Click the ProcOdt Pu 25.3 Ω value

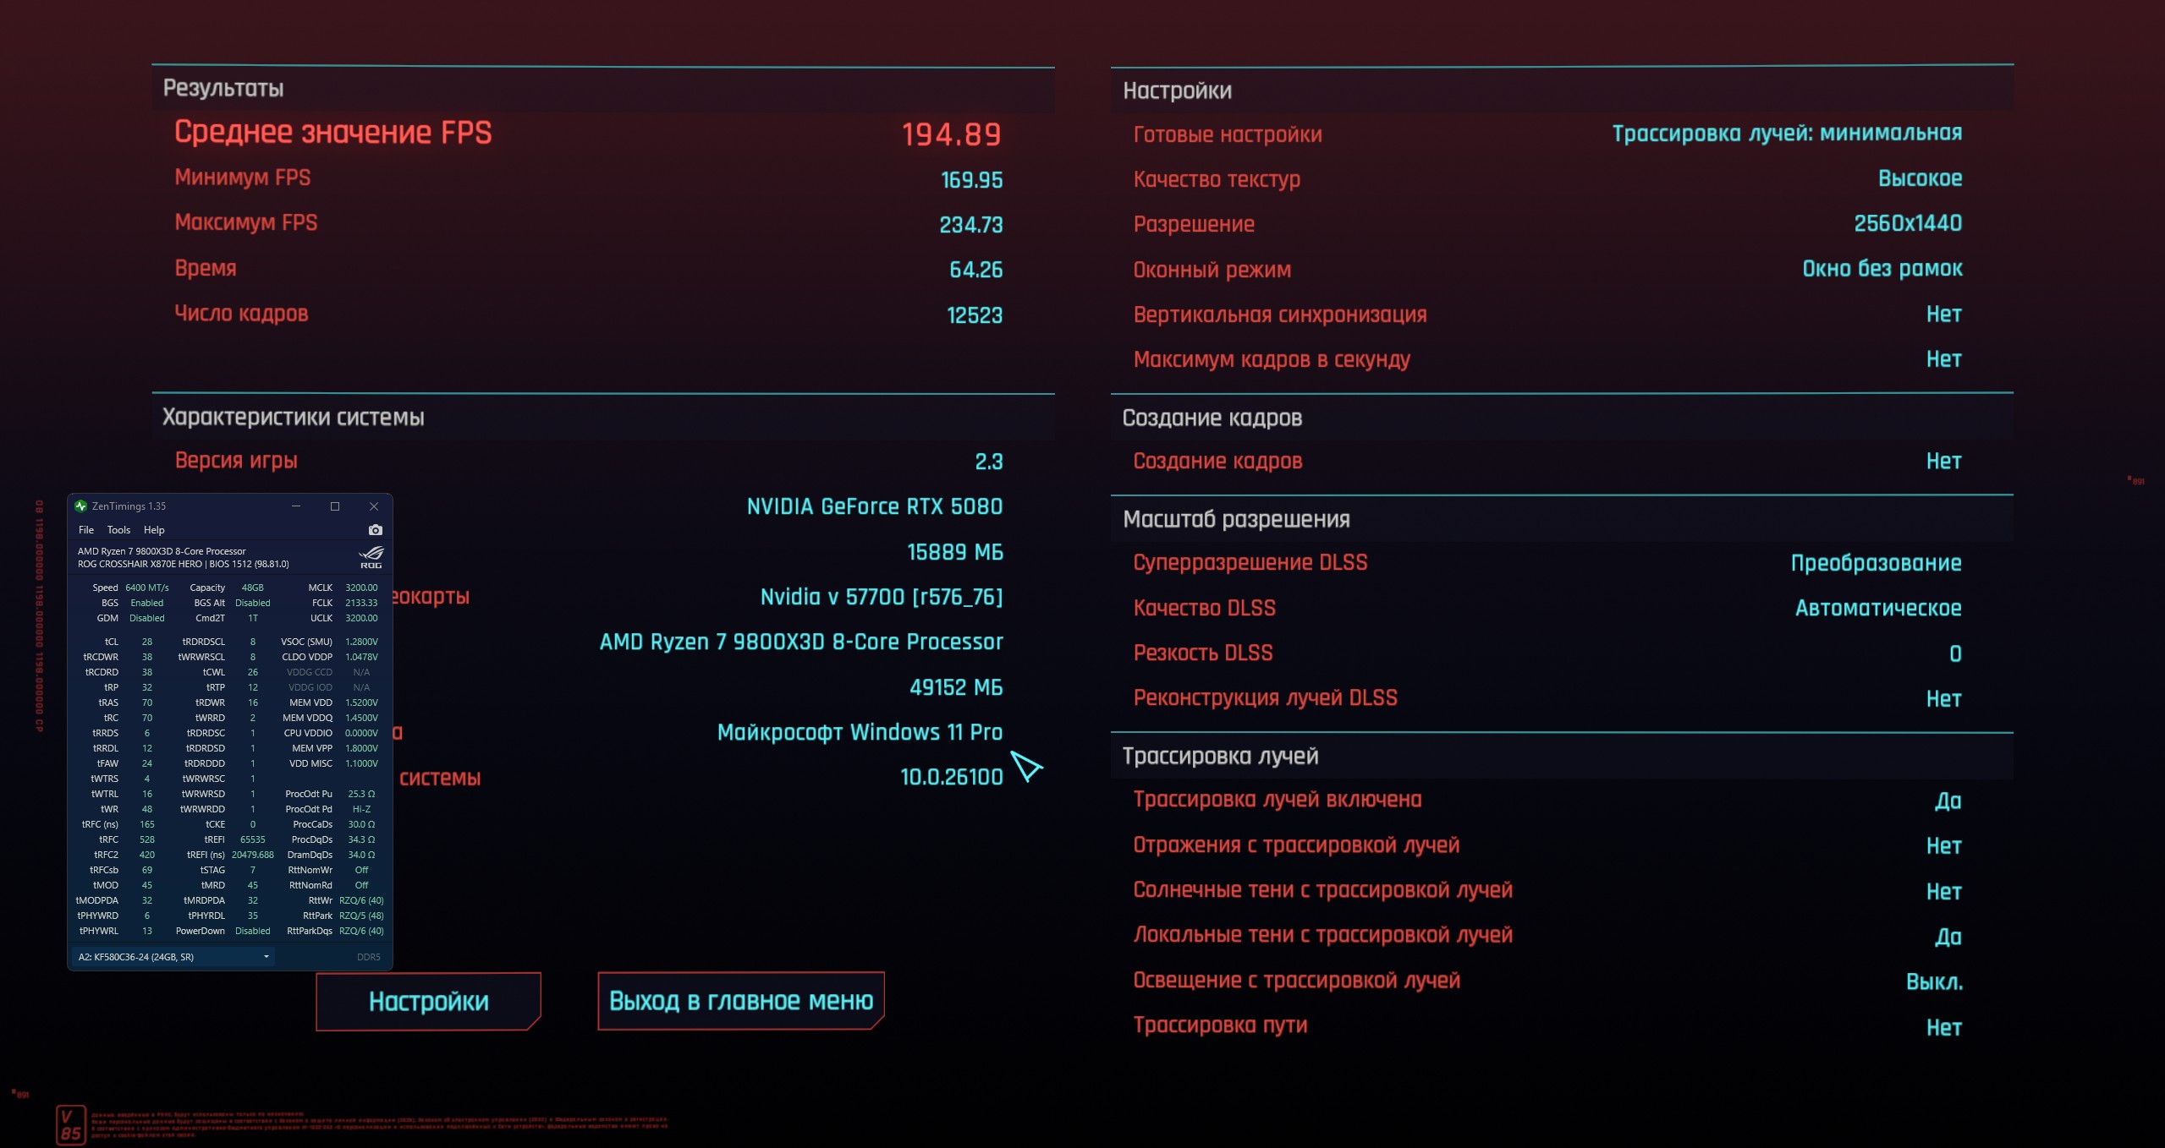(361, 794)
